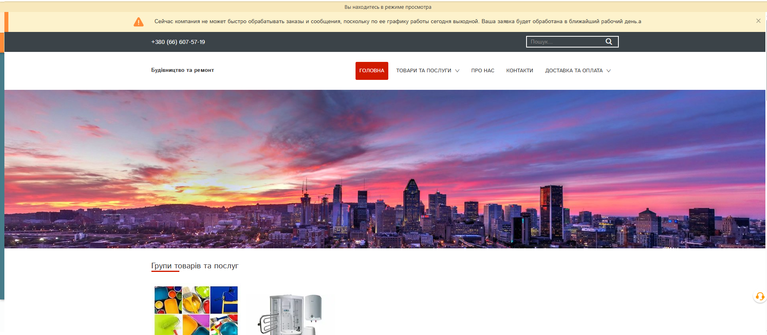Expand the ТОВАРИ ТА ПОСЛУГИ chevron arrow
The width and height of the screenshot is (767, 335).
pos(457,71)
